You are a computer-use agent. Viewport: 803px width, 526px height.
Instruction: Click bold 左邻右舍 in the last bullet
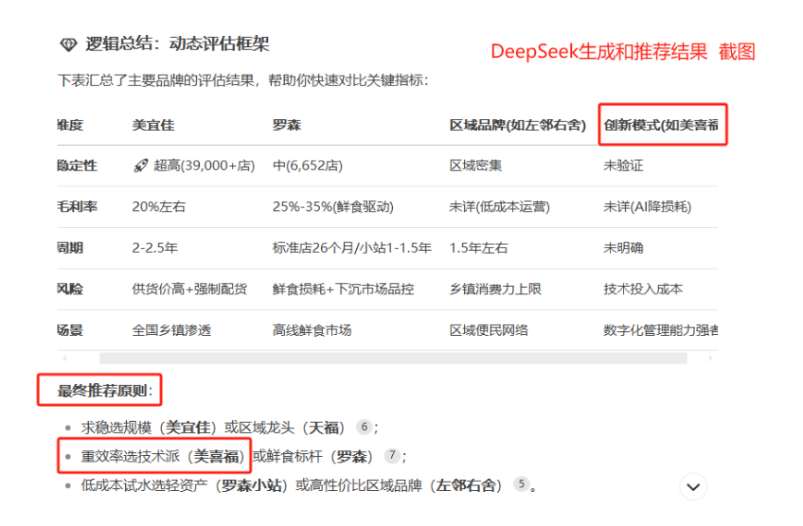click(x=465, y=486)
